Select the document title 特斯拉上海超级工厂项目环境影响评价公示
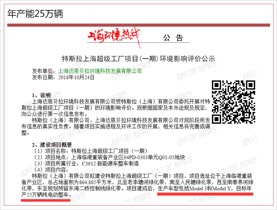 pyautogui.click(x=138, y=59)
